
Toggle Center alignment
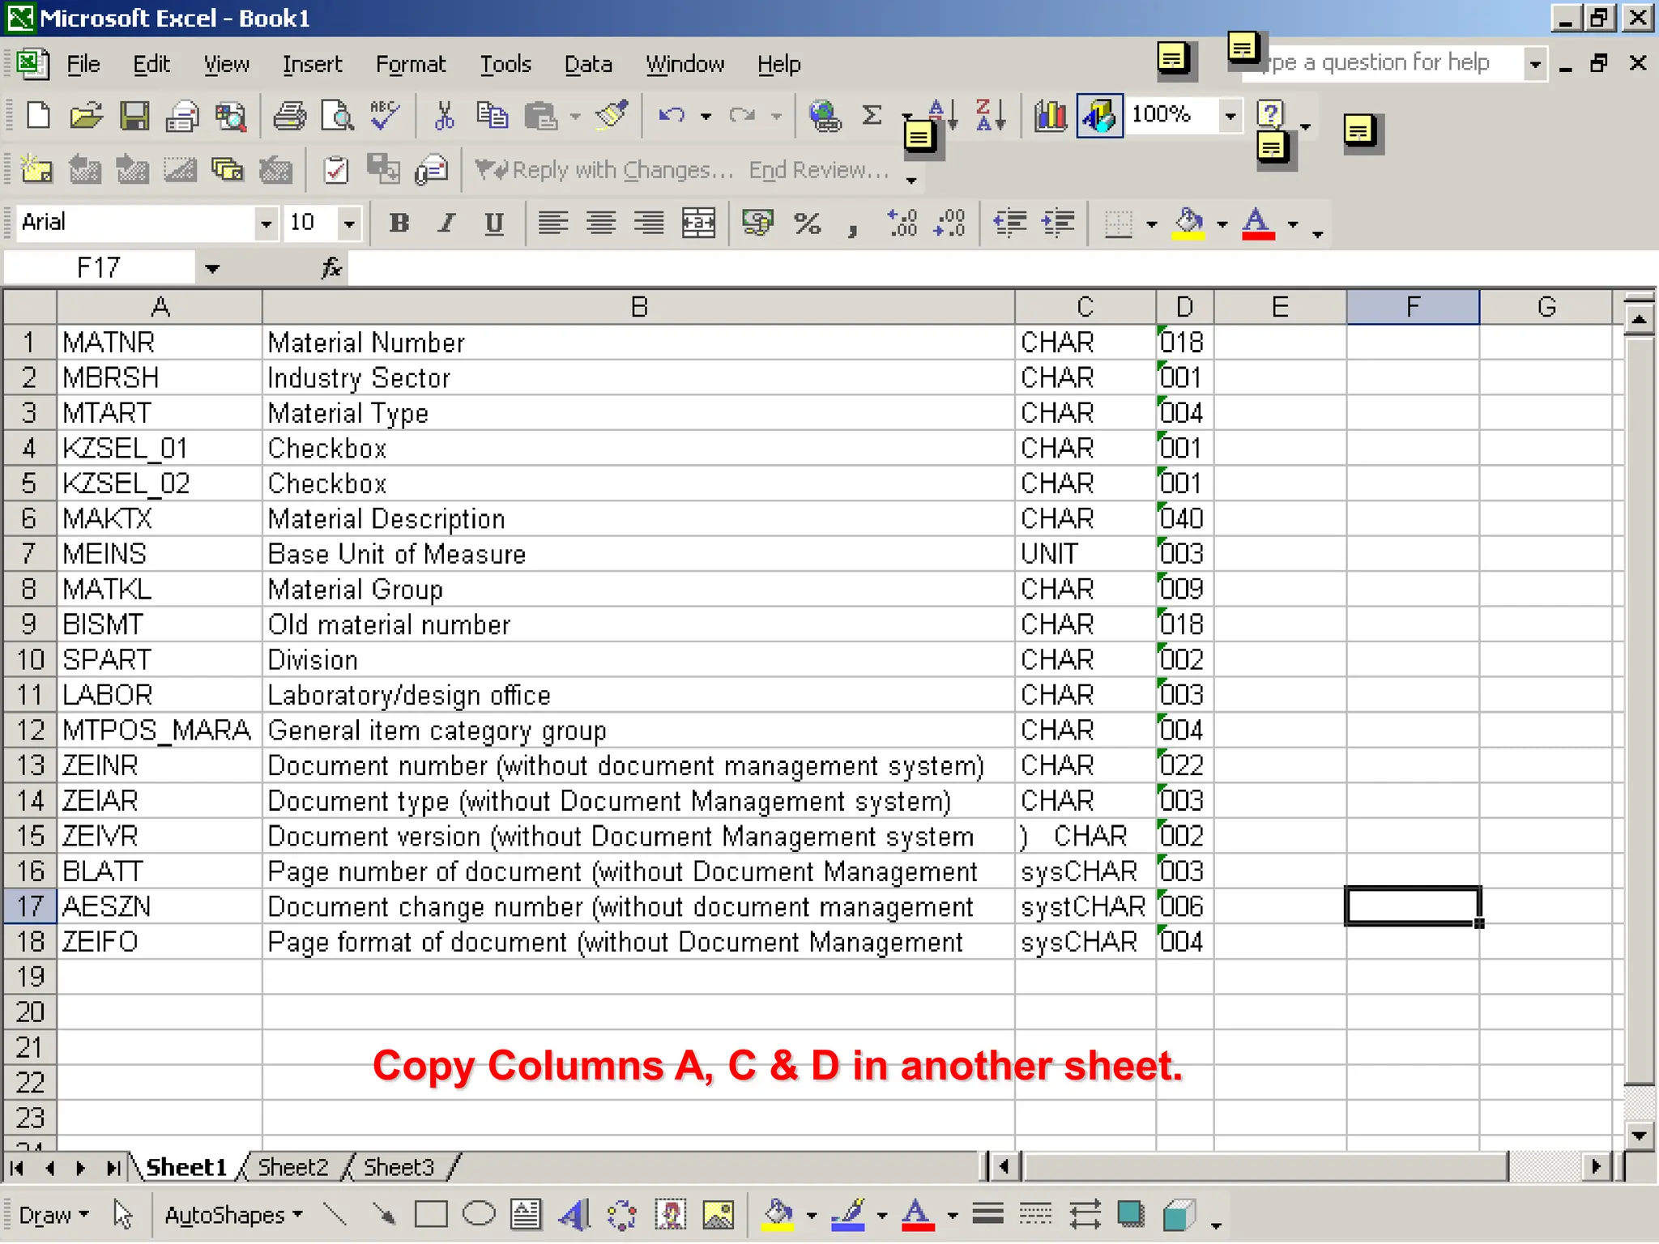click(601, 223)
